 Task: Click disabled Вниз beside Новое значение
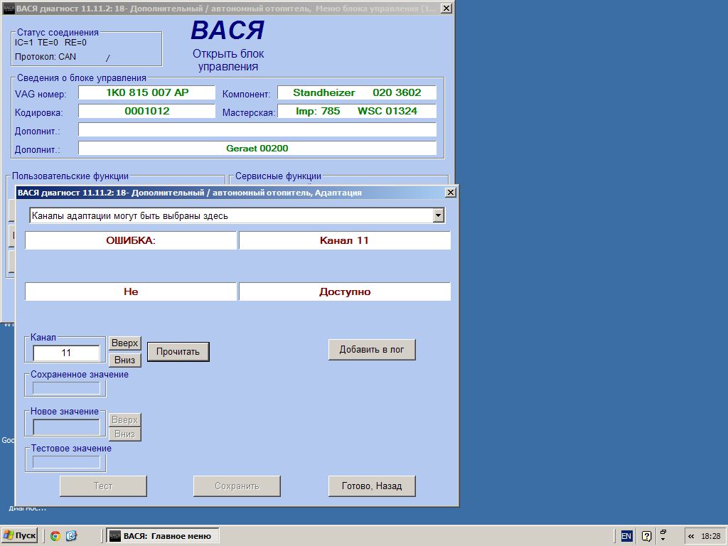click(125, 434)
